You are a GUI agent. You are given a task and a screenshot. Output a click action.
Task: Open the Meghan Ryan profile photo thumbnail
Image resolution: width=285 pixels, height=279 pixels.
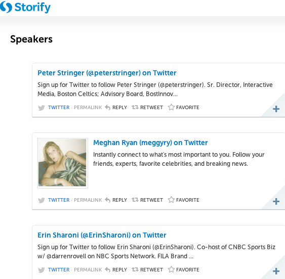63,163
